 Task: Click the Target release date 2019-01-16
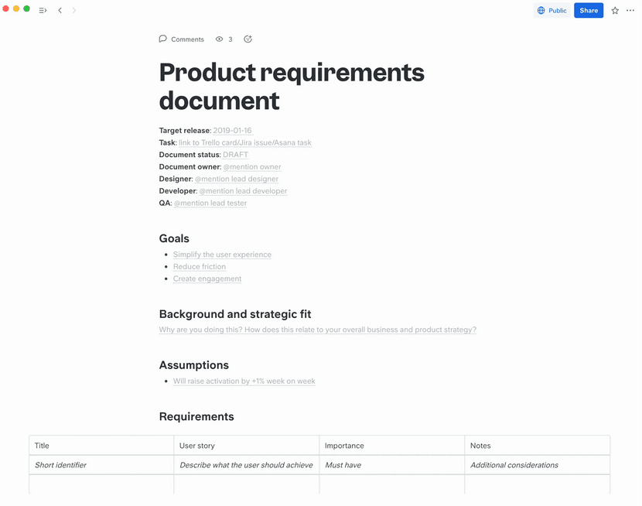(232, 131)
